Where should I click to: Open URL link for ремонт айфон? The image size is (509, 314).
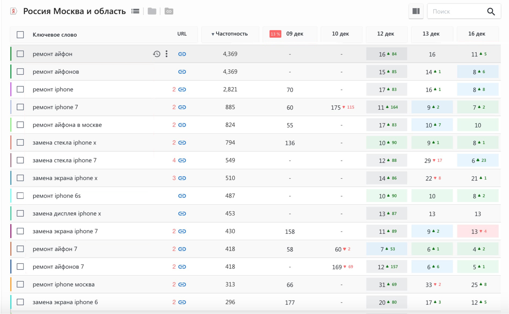pyautogui.click(x=182, y=54)
